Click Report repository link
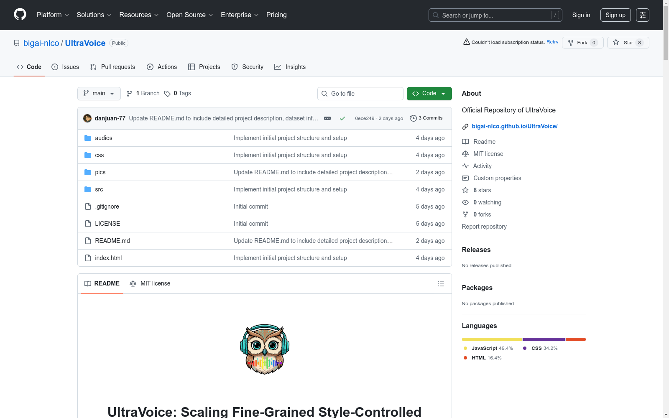The width and height of the screenshot is (669, 418). click(484, 227)
